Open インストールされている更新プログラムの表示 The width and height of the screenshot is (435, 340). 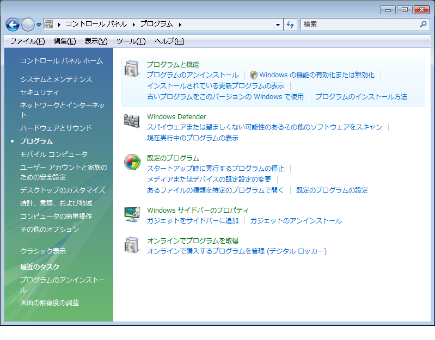[x=216, y=86]
